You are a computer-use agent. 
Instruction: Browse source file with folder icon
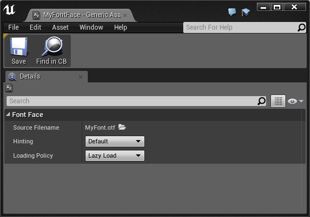pos(122,127)
